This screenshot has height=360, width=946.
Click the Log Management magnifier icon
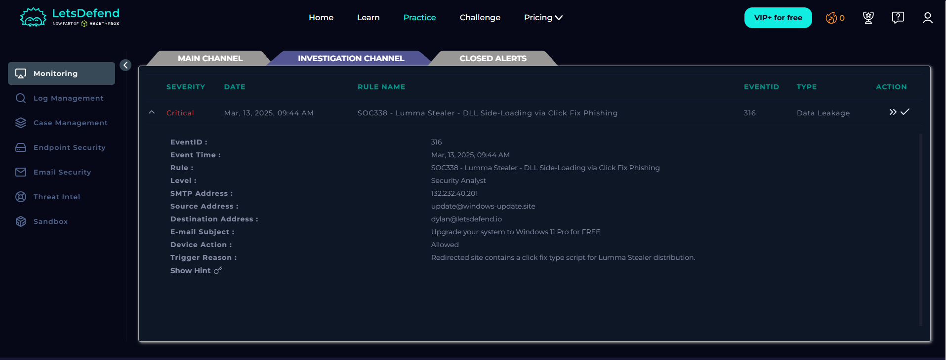21,98
